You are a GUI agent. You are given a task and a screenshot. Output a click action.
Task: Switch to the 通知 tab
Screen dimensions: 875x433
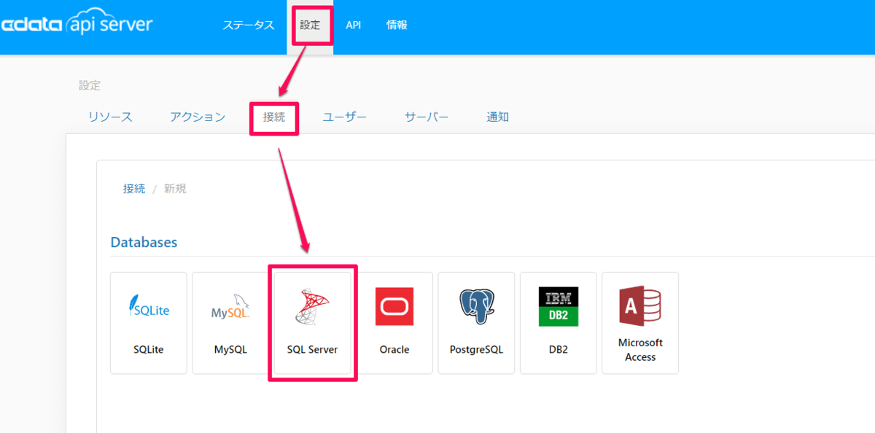pyautogui.click(x=498, y=117)
